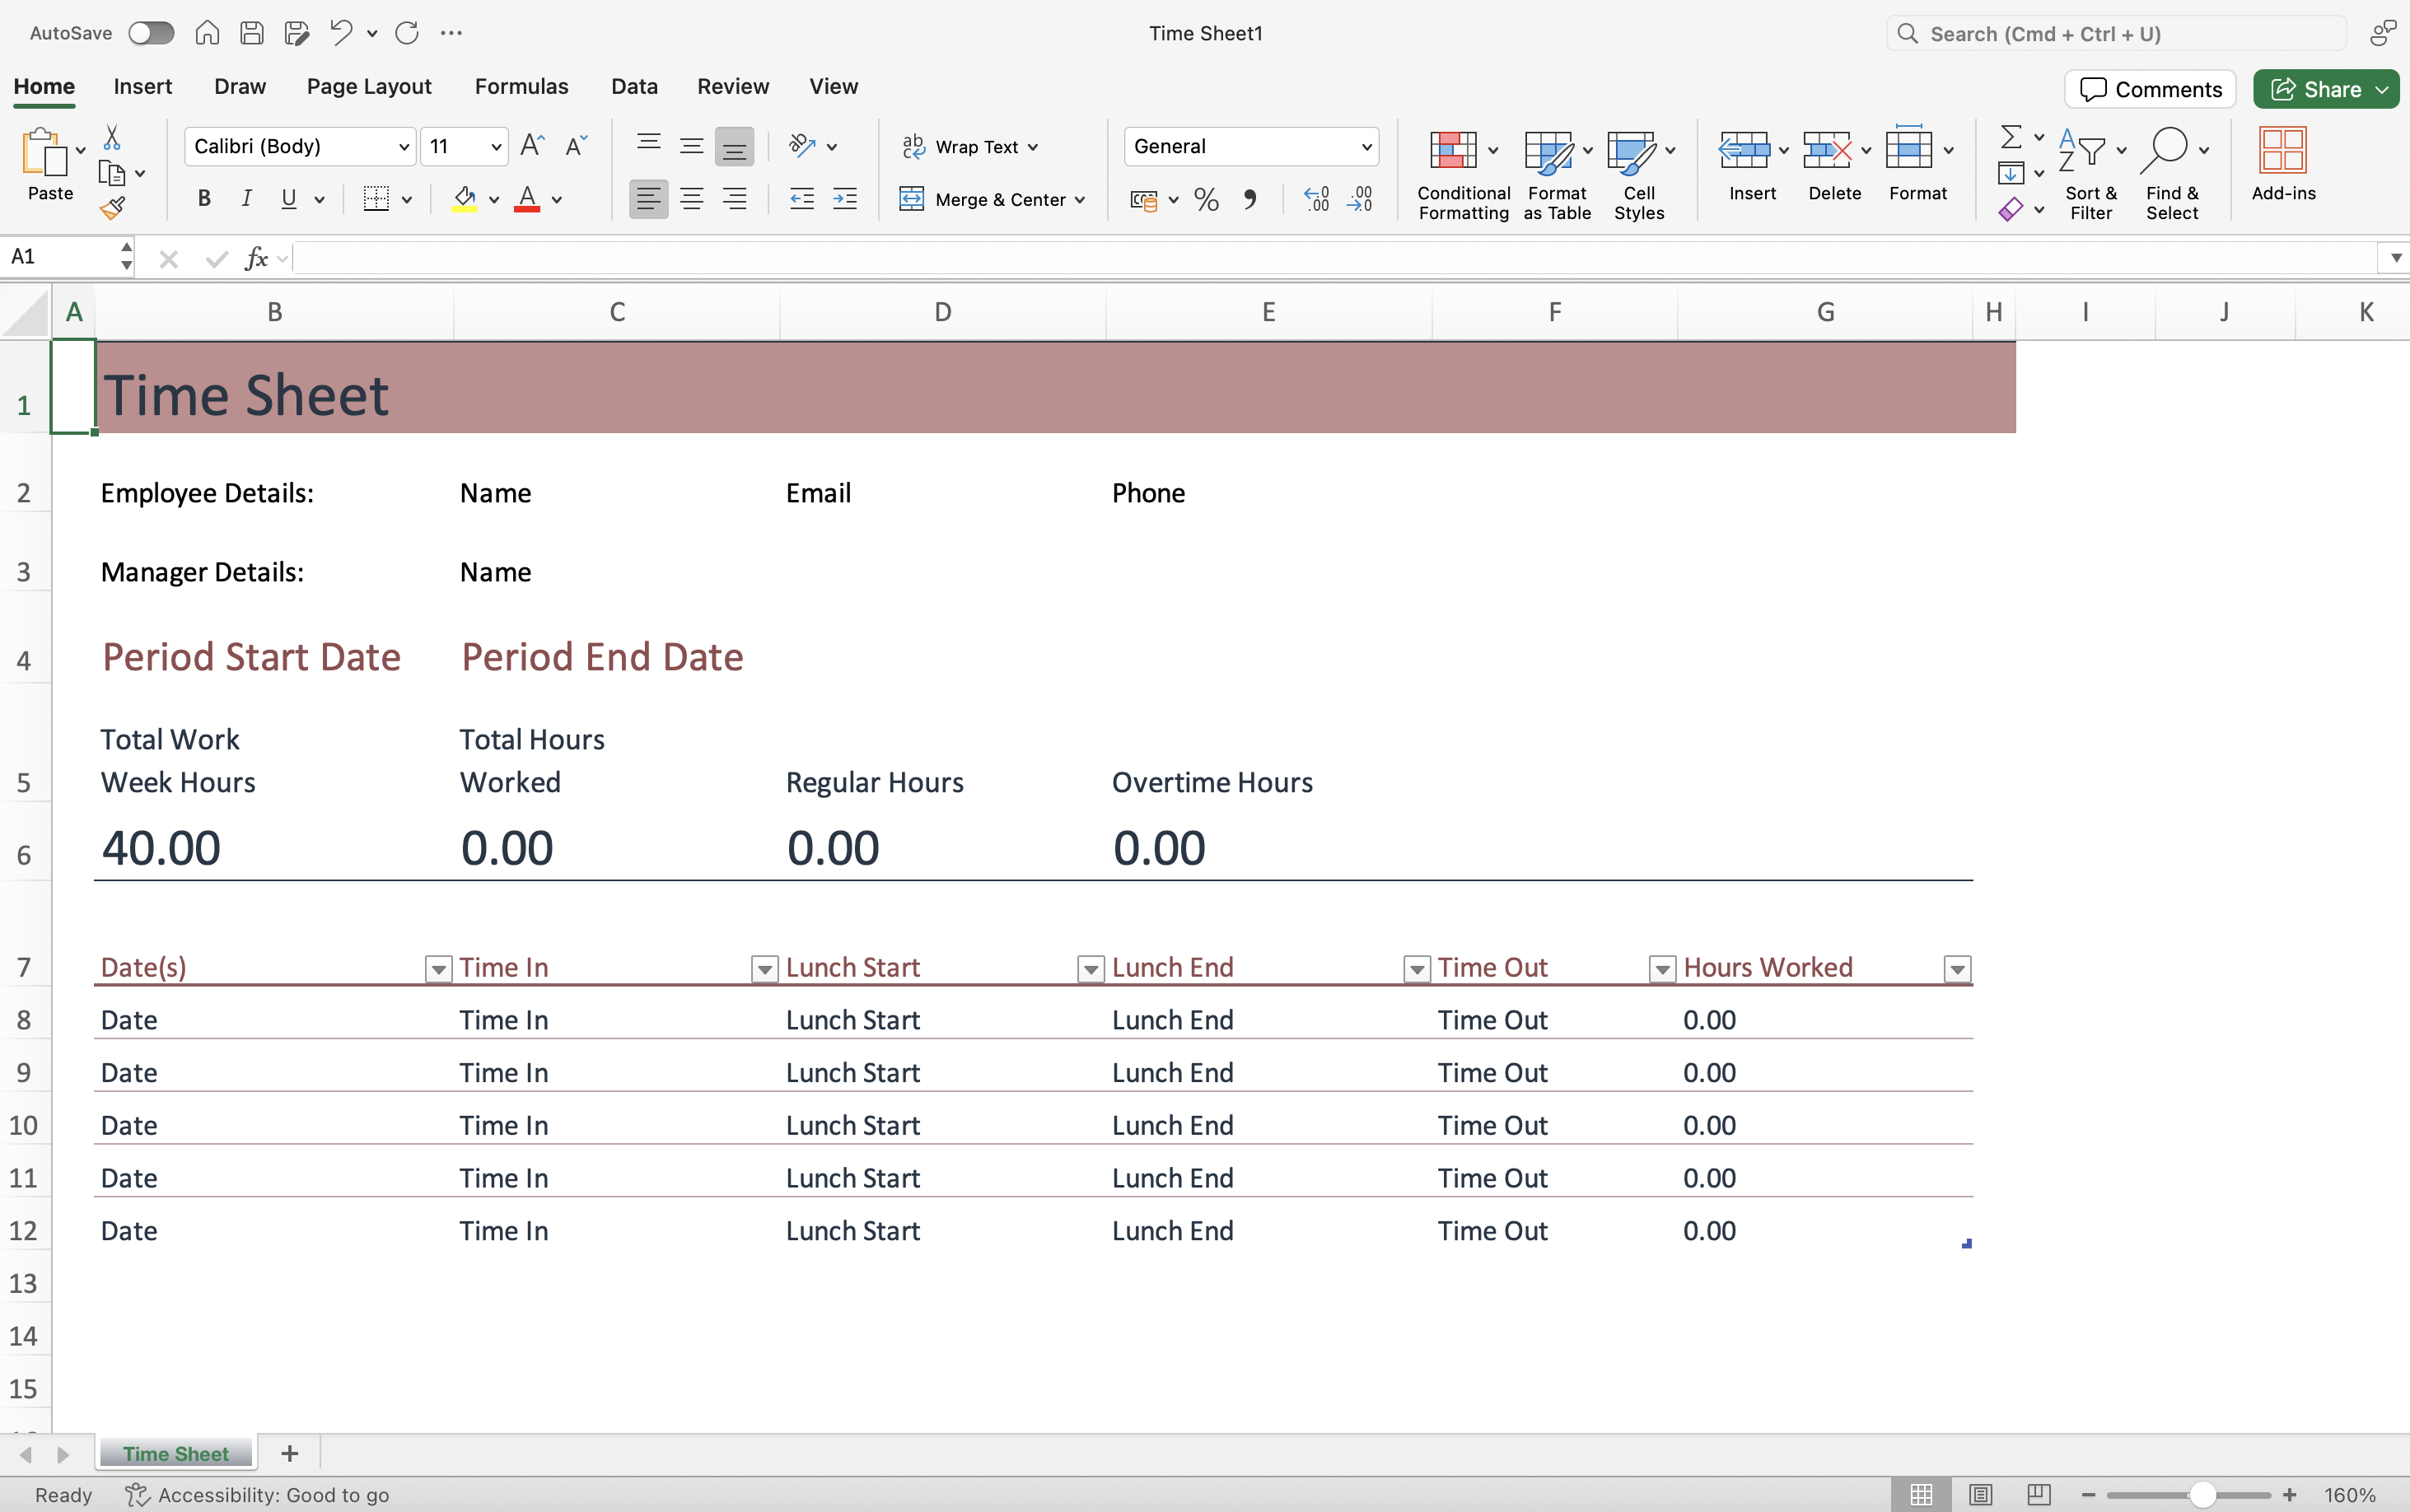Click the Format Painter brush icon
This screenshot has width=2410, height=1512.
(x=112, y=208)
